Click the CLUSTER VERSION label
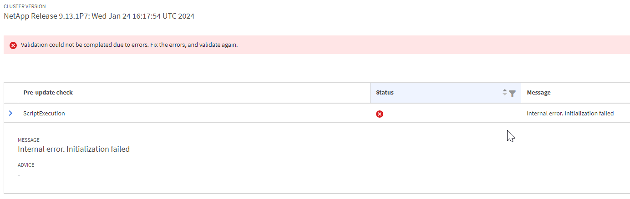The width and height of the screenshot is (630, 199). pos(25,6)
